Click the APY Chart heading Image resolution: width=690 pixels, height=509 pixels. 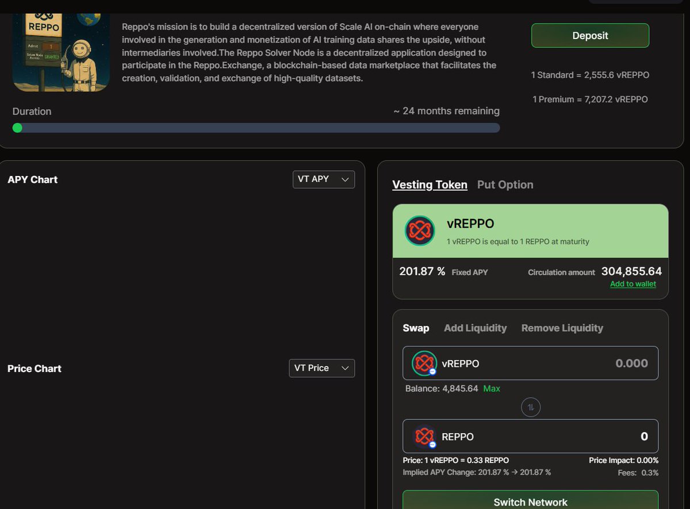[33, 179]
